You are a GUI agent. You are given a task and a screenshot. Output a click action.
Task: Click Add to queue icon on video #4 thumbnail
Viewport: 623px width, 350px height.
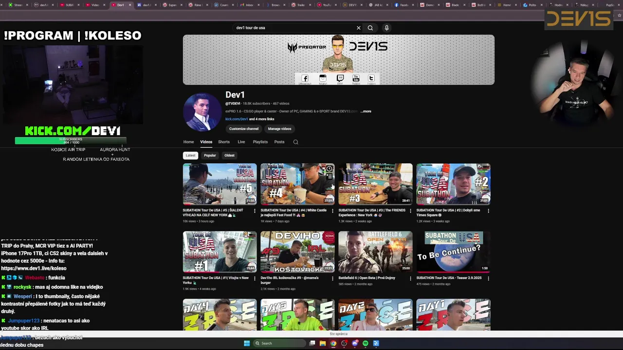point(330,177)
